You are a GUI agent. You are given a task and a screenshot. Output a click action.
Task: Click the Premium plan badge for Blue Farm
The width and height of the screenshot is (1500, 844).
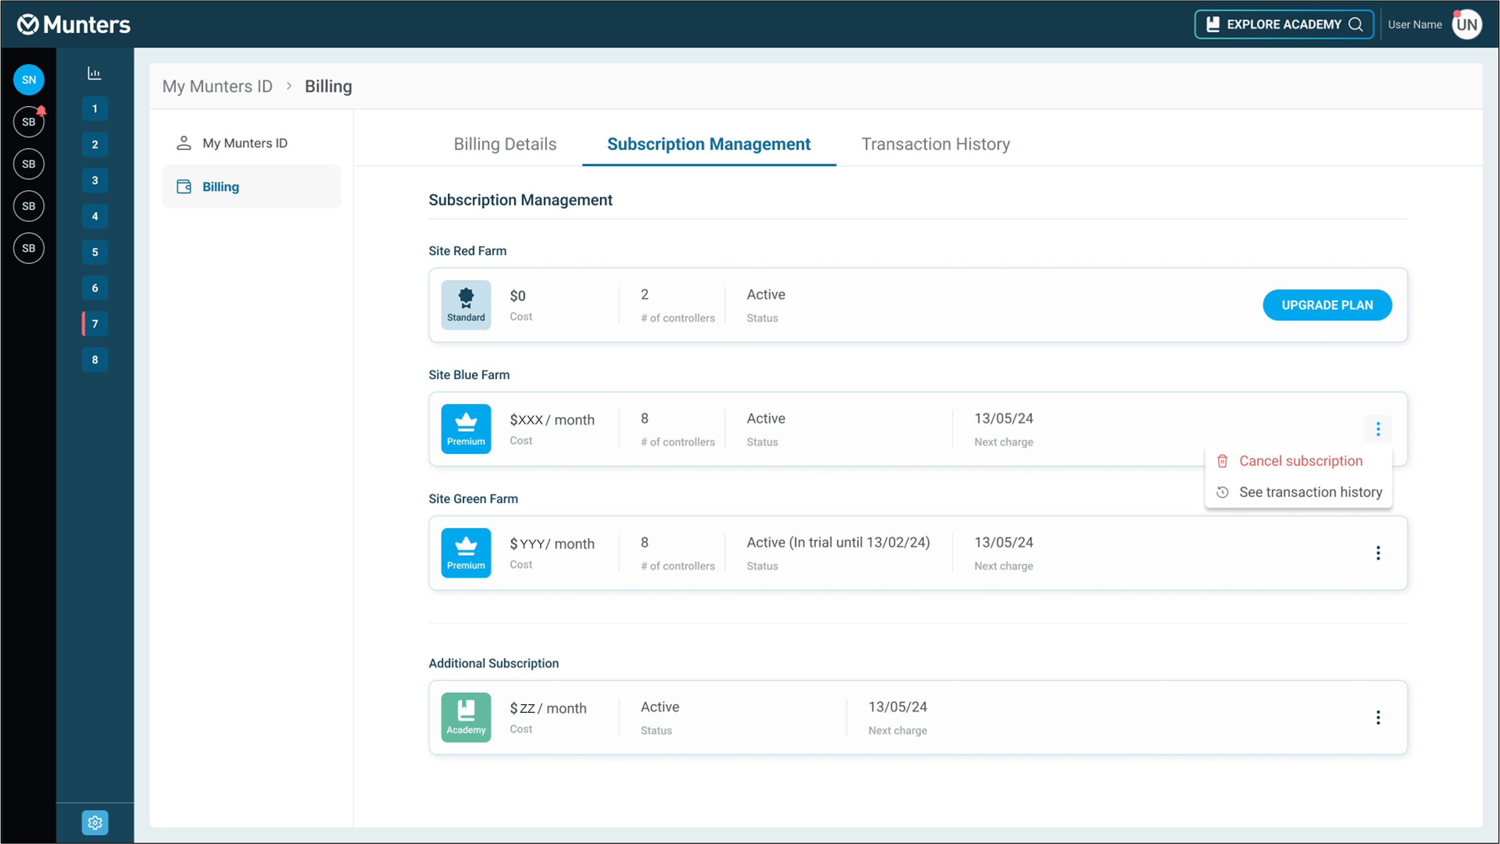click(466, 429)
